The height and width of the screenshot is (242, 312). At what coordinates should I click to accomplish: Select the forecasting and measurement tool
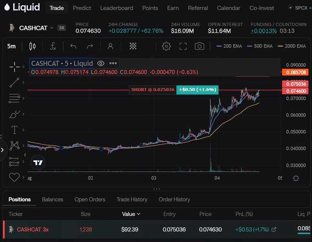(14, 161)
